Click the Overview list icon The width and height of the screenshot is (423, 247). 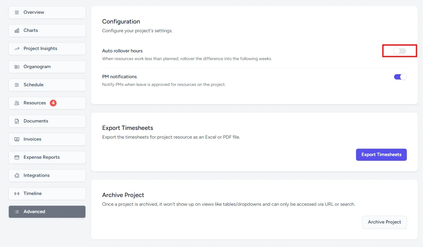[17, 12]
